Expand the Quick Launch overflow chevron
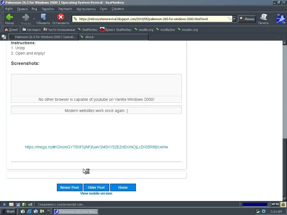 (48, 211)
